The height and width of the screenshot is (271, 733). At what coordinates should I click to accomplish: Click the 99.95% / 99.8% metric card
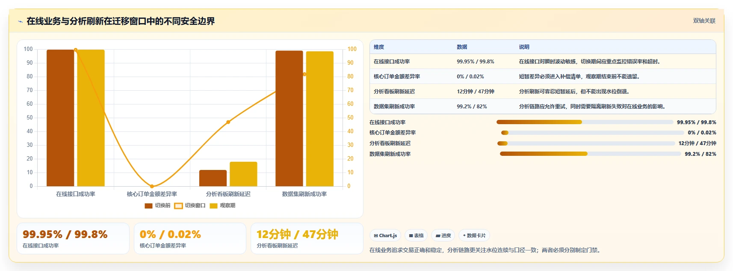[x=73, y=238]
